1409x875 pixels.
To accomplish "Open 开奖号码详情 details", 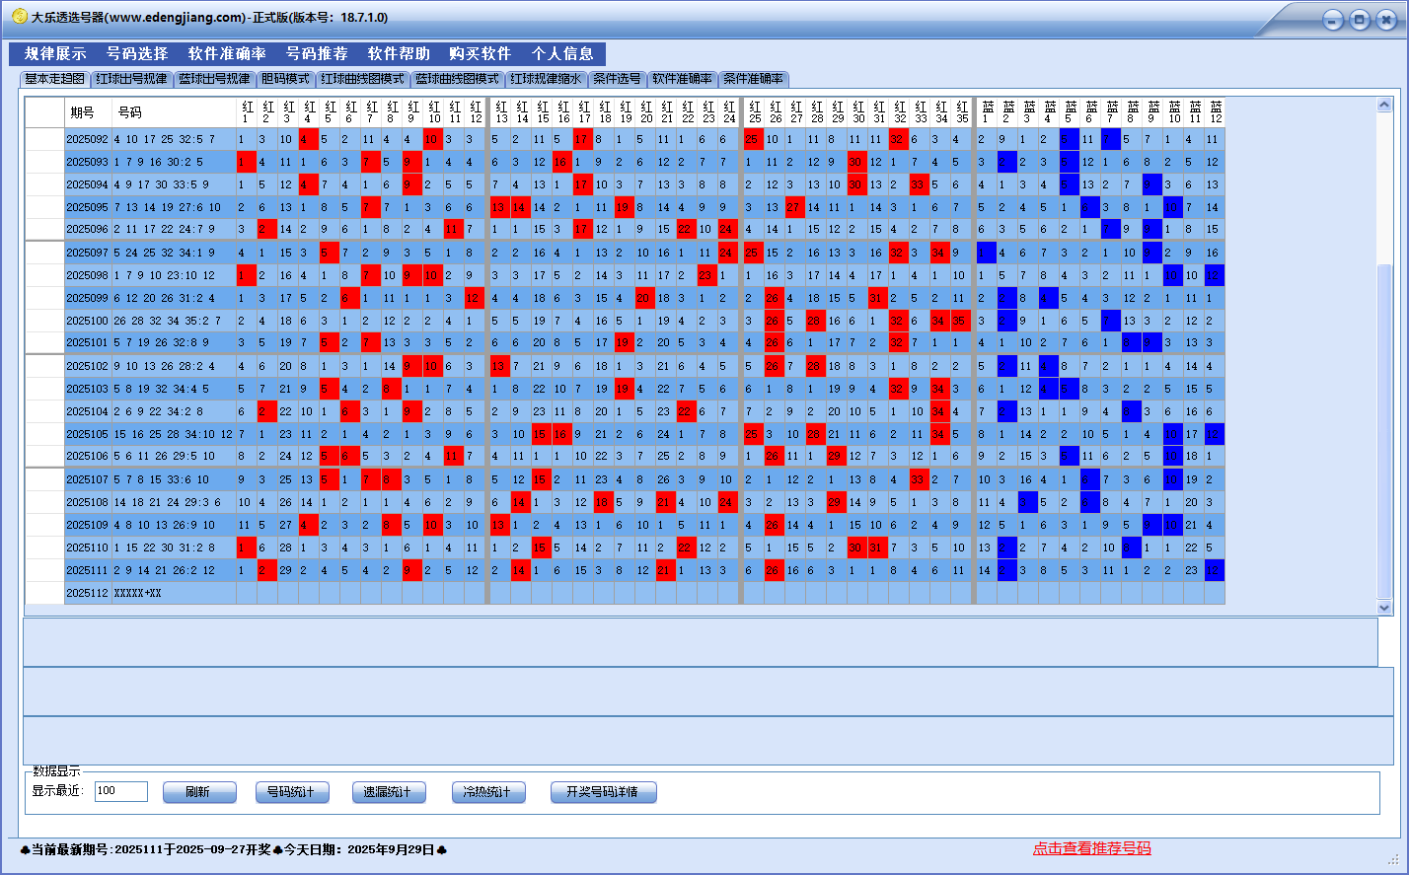I will click(602, 792).
